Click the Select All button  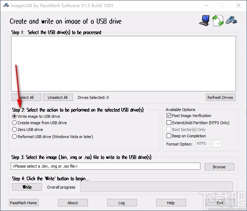[x=26, y=97]
